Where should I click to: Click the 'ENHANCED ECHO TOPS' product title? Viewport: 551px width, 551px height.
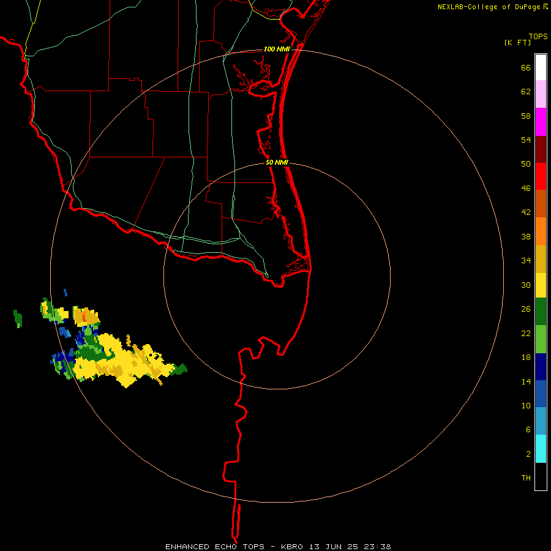point(215,547)
